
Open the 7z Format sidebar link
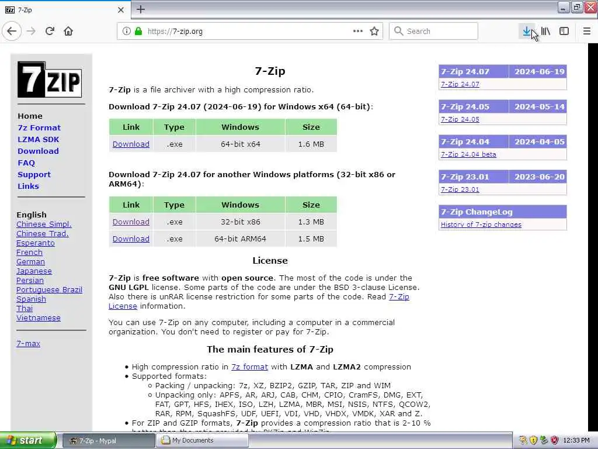39,128
